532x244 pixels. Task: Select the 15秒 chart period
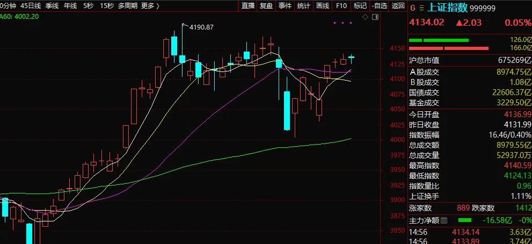(107, 6)
